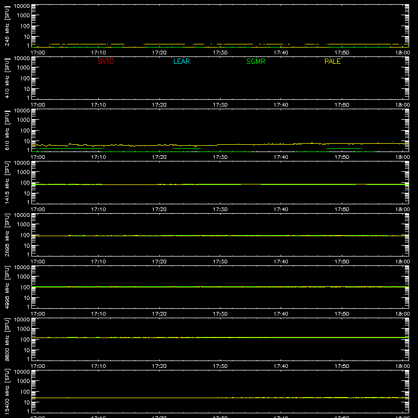Click the 17:30 tick label below 410 MHz plot
Image resolution: width=418 pixels, height=418 pixels.
point(220,105)
